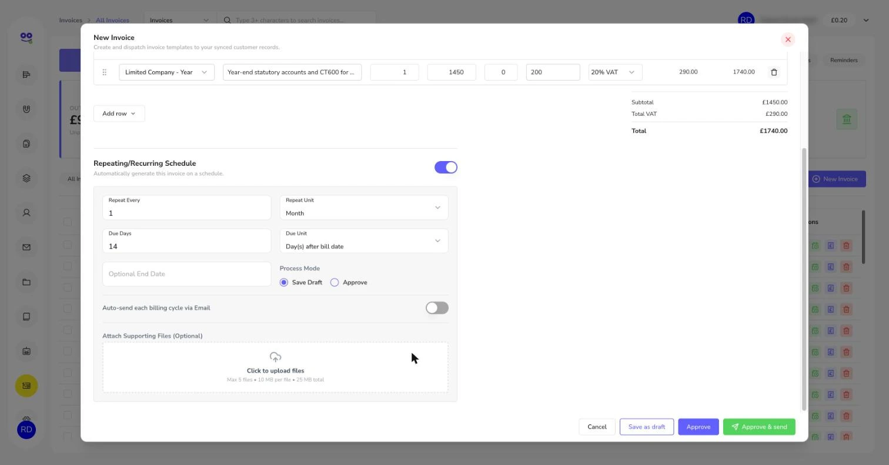This screenshot has width=889, height=465.
Task: Open the layers sidebar icon
Action: 26,178
